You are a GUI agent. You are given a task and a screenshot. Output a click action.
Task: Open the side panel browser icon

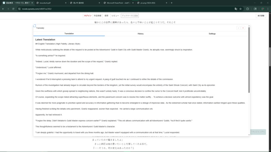click(x=255, y=9)
